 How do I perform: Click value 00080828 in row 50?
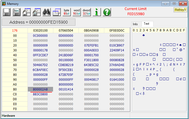click(x=117, y=60)
